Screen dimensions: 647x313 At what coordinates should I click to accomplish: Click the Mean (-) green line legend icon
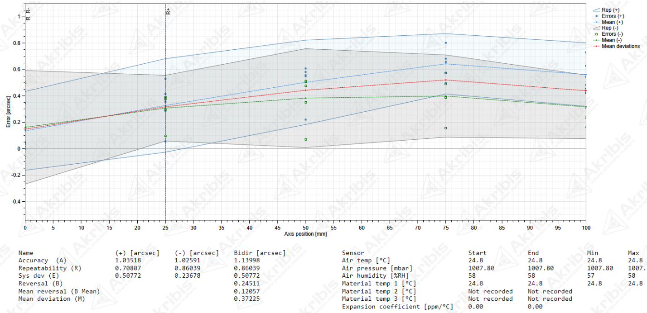(596, 40)
